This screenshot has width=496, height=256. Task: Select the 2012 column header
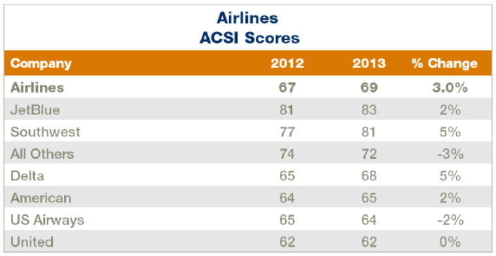(x=287, y=63)
